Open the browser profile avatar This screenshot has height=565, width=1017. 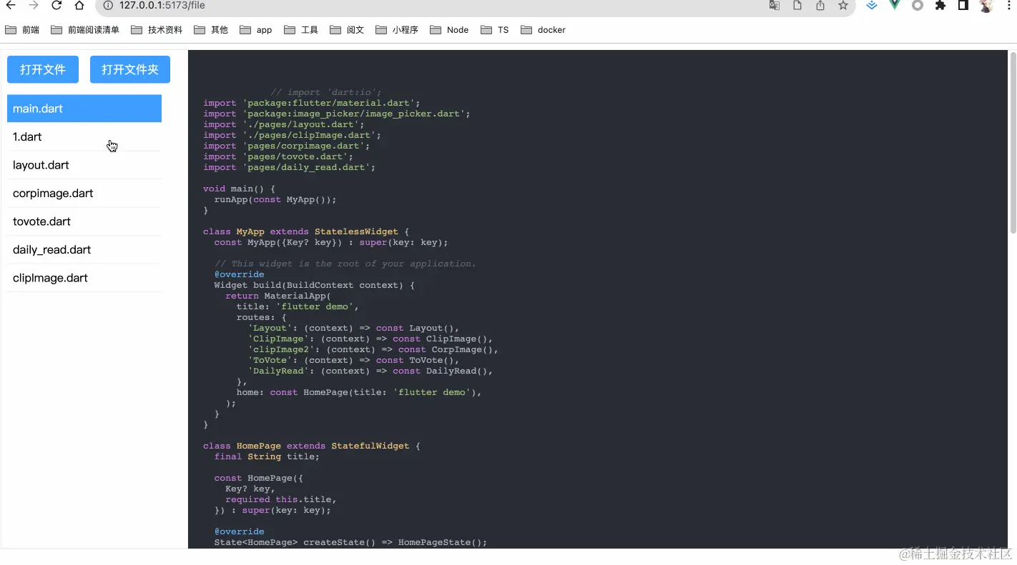[986, 7]
